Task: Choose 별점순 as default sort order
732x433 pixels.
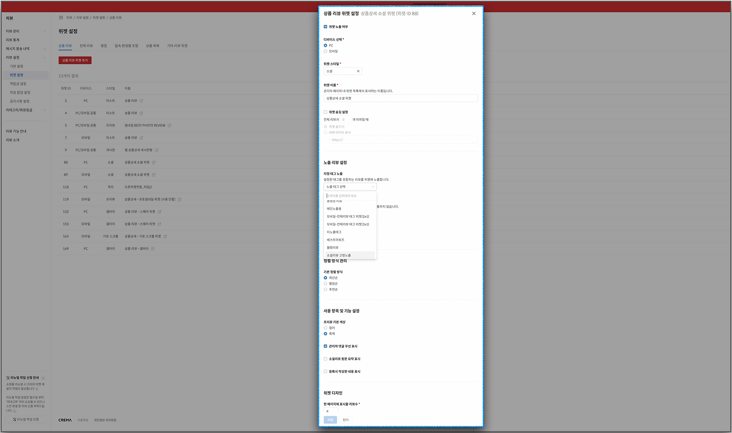Action: (x=325, y=284)
